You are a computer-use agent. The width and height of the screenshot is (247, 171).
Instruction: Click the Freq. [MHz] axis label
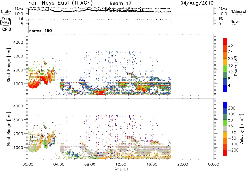click(x=5, y=21)
